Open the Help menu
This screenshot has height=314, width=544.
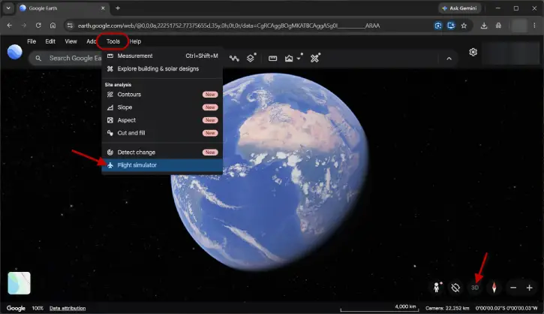pyautogui.click(x=135, y=41)
